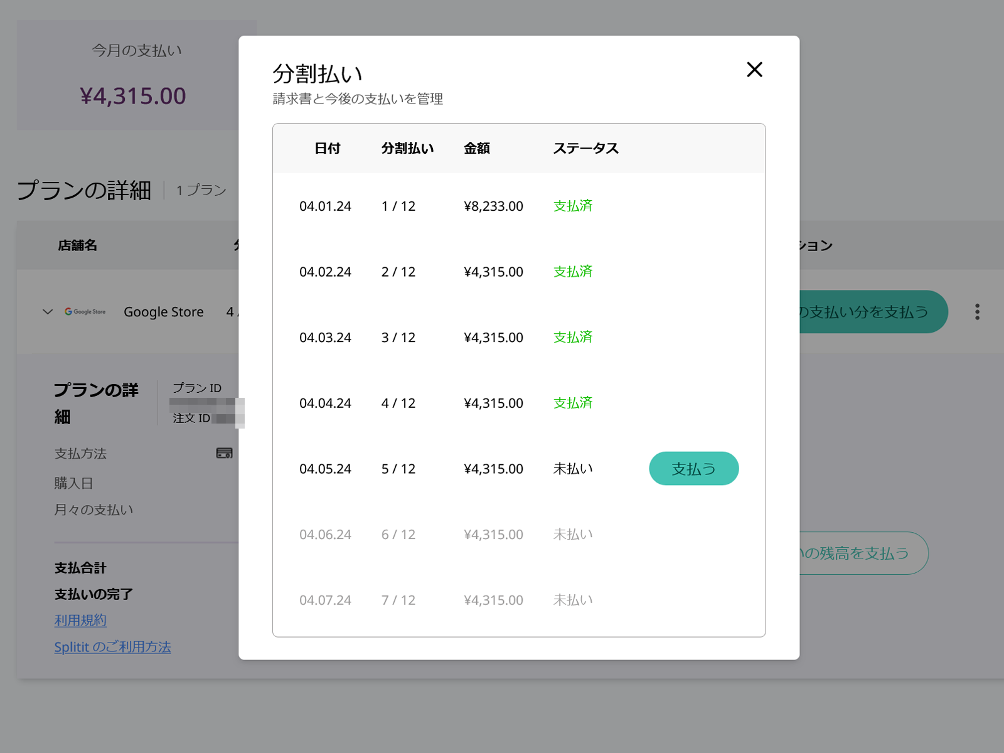Click the date 04.05.24
Image resolution: width=1004 pixels, height=753 pixels.
click(325, 469)
